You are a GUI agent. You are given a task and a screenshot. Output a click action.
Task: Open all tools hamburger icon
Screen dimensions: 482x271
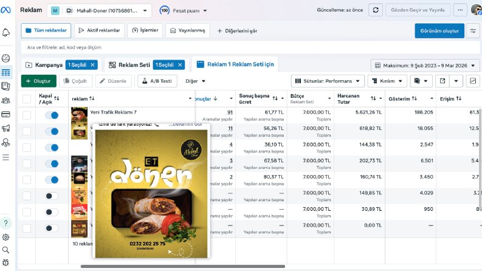[6, 157]
